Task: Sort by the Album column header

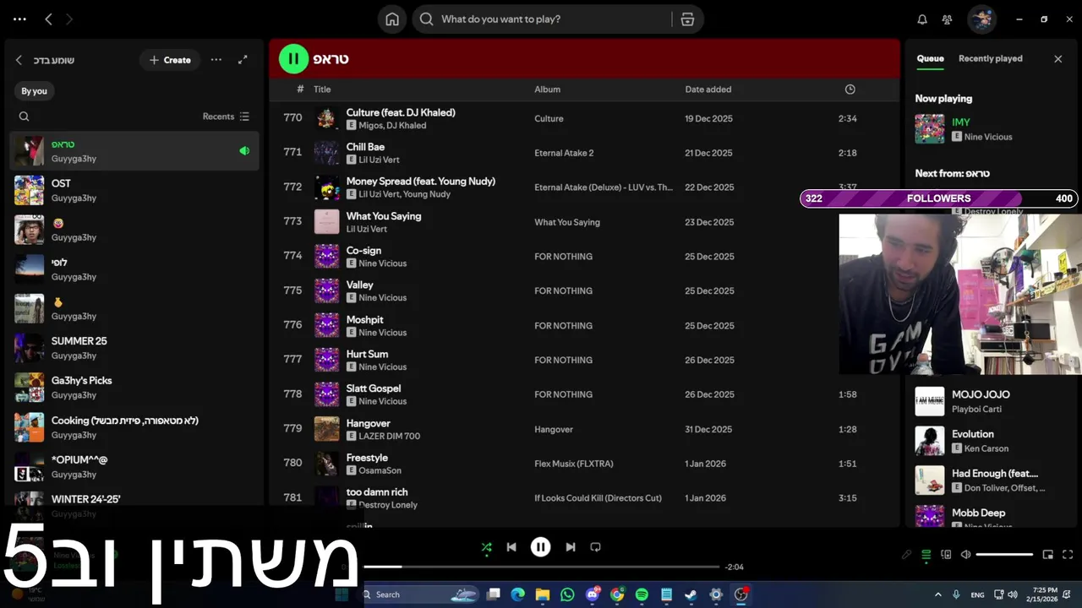Action: [547, 90]
